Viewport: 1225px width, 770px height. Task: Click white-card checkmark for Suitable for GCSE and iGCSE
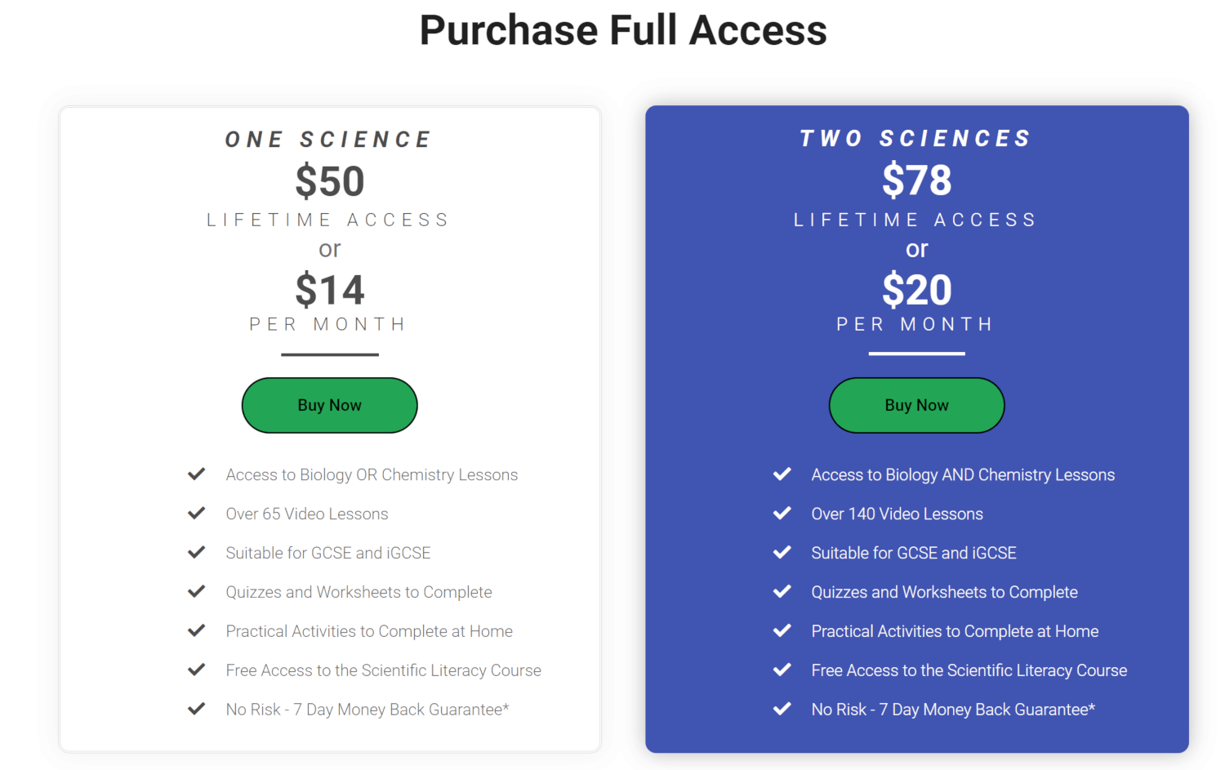[x=197, y=552]
